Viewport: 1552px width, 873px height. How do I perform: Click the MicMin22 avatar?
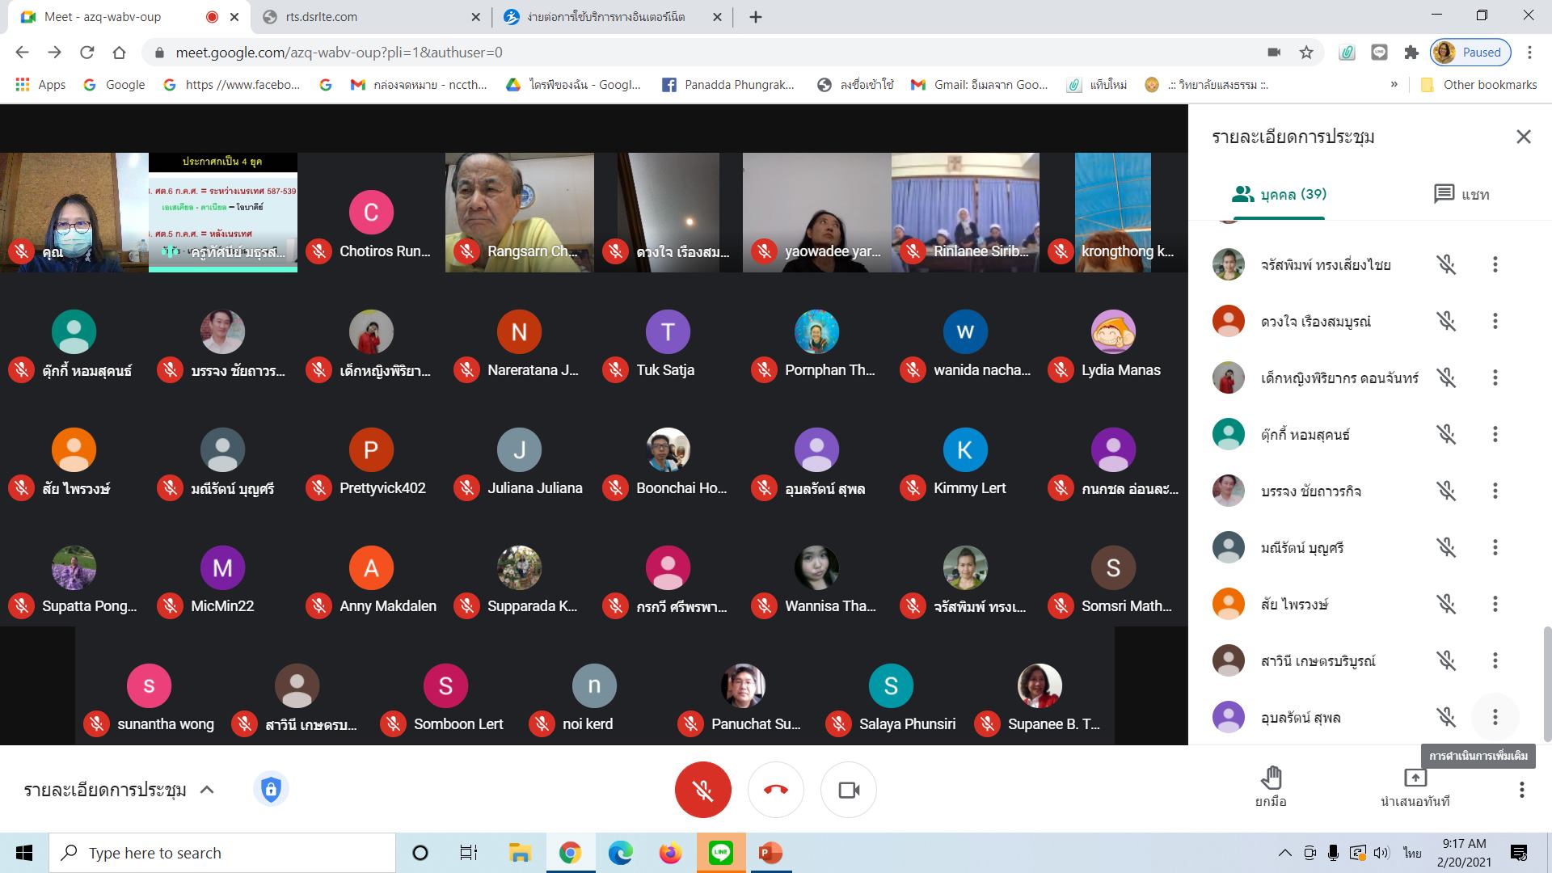[x=222, y=567]
